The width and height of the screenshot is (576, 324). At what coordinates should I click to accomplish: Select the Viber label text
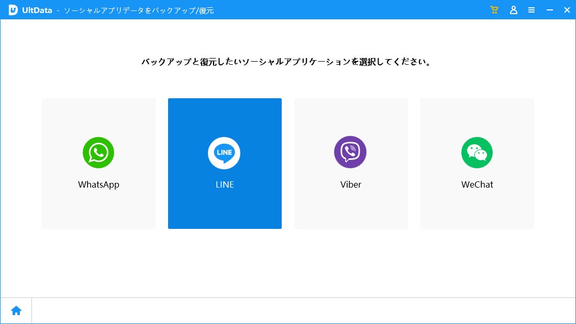(351, 184)
